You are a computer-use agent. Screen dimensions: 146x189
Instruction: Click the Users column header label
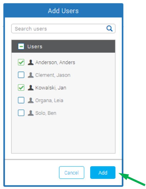point(35,47)
